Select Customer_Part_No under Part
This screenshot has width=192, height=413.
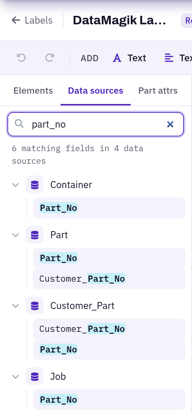point(109,279)
